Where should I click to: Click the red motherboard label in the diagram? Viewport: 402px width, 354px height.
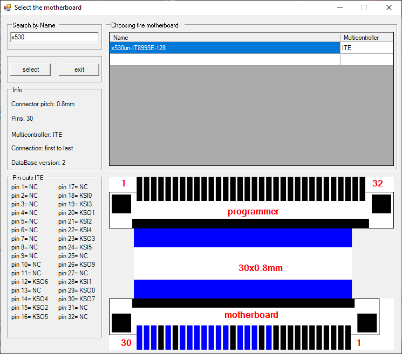coord(251,315)
